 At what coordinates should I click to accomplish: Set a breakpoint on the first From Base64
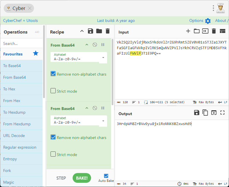tap(103, 45)
